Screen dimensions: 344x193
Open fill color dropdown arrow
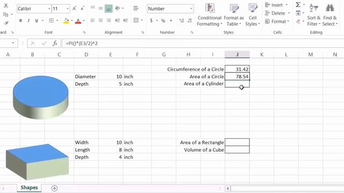71,20
